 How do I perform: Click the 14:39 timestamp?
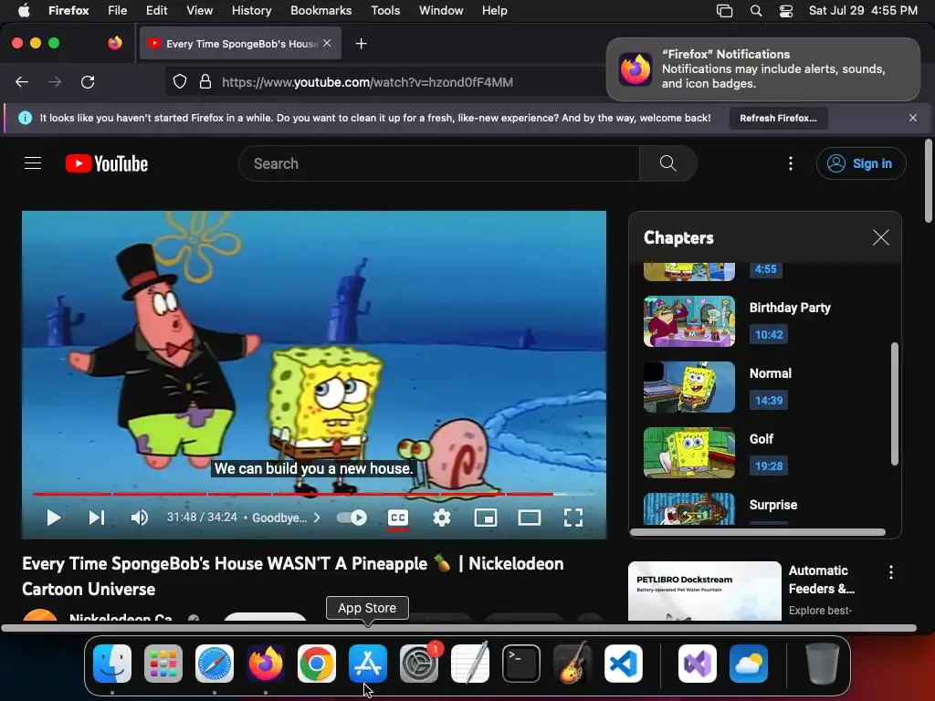click(769, 400)
